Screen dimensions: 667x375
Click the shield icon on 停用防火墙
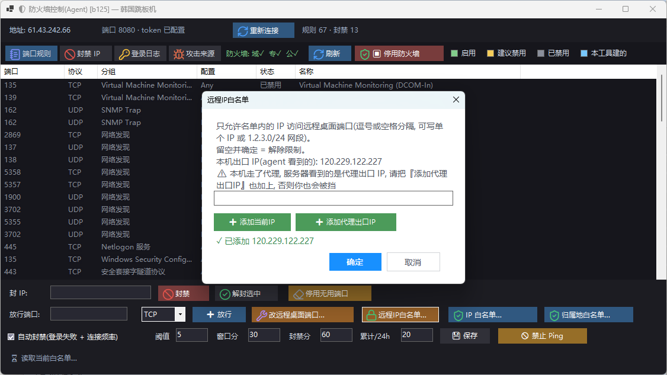click(364, 54)
